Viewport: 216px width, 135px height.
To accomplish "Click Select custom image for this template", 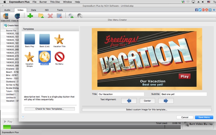I will pos(147,110).
